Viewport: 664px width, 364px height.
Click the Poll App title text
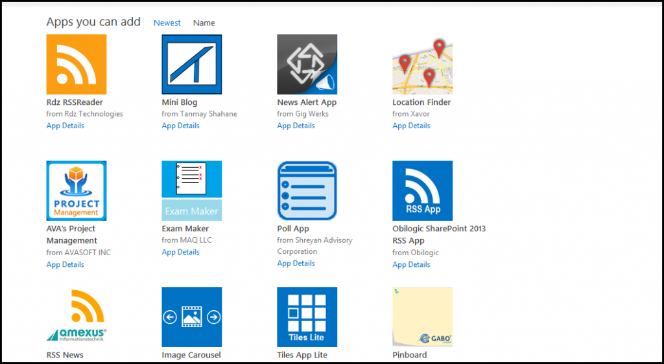pyautogui.click(x=293, y=229)
